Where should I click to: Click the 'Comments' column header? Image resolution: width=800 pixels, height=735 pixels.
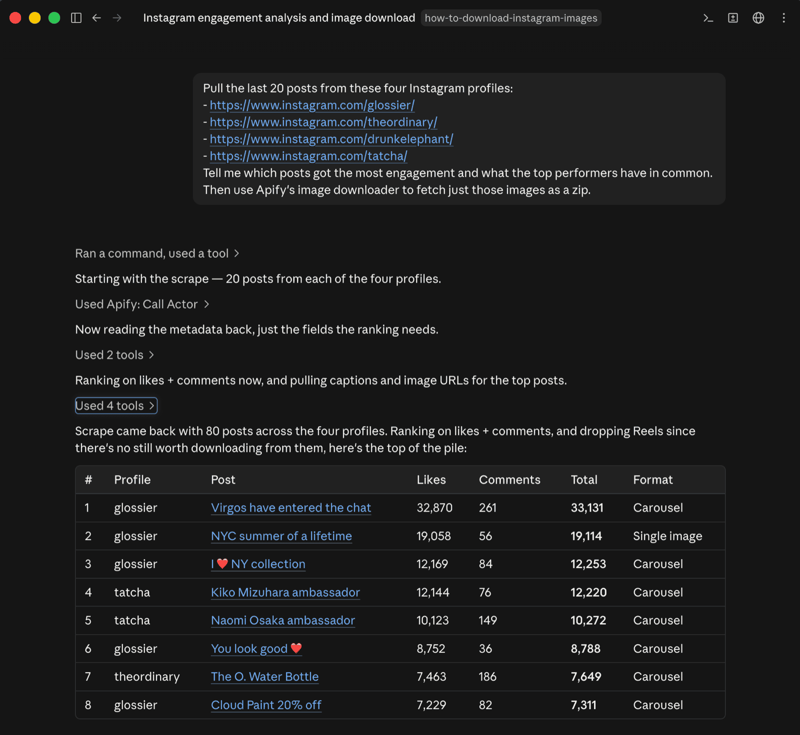[509, 480]
